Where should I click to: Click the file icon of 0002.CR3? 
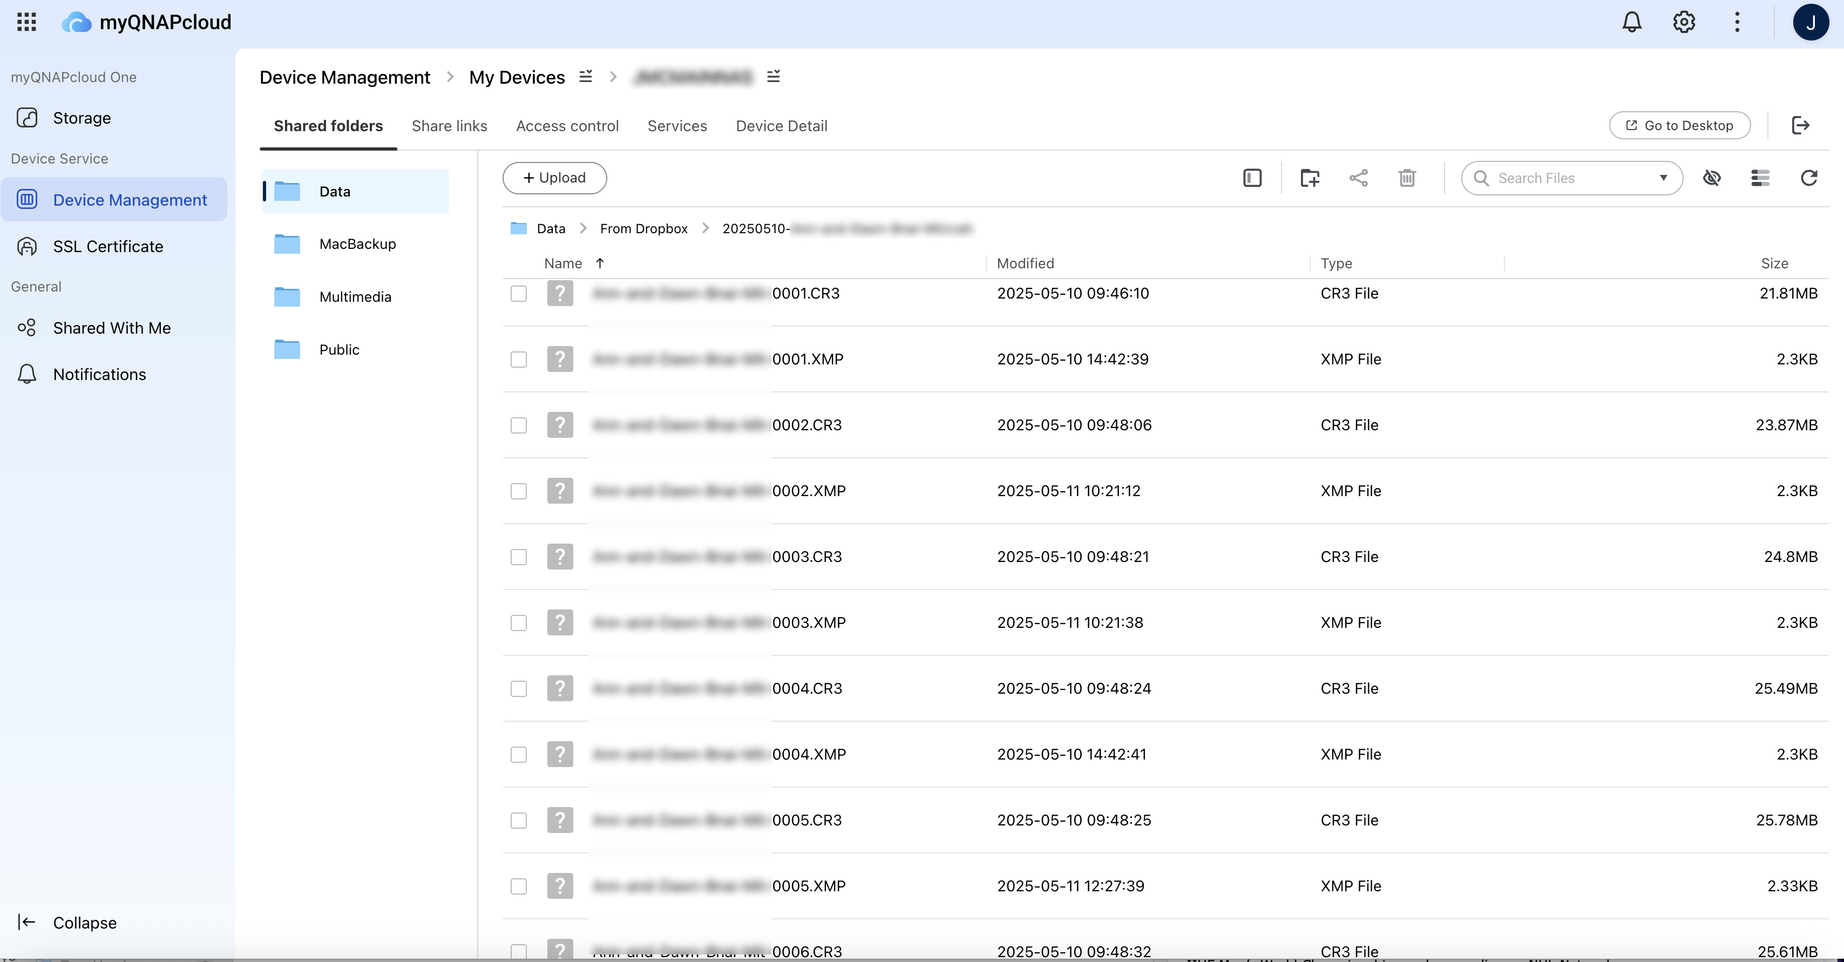[560, 424]
